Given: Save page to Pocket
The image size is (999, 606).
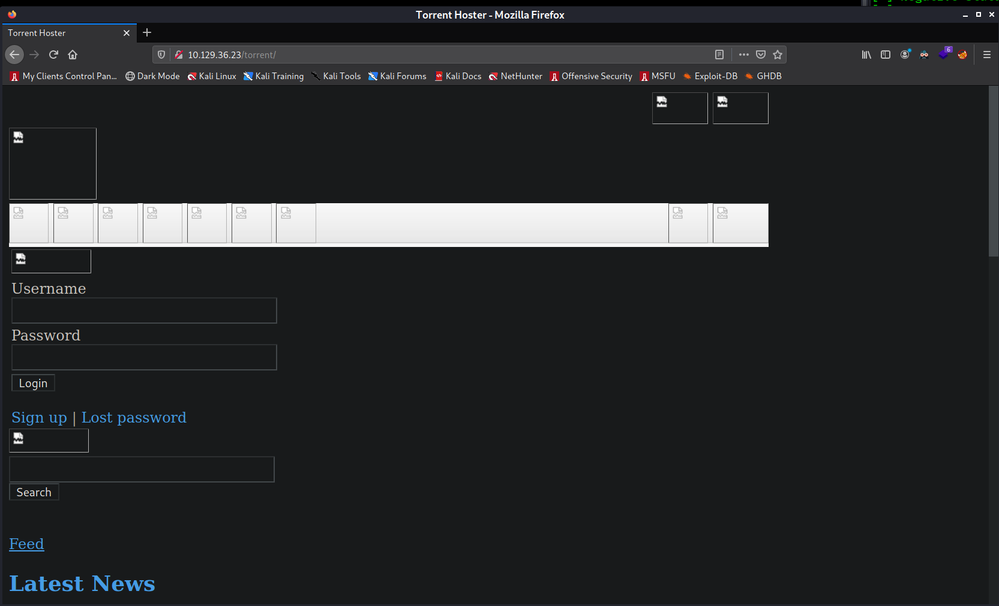Looking at the screenshot, I should (x=761, y=55).
